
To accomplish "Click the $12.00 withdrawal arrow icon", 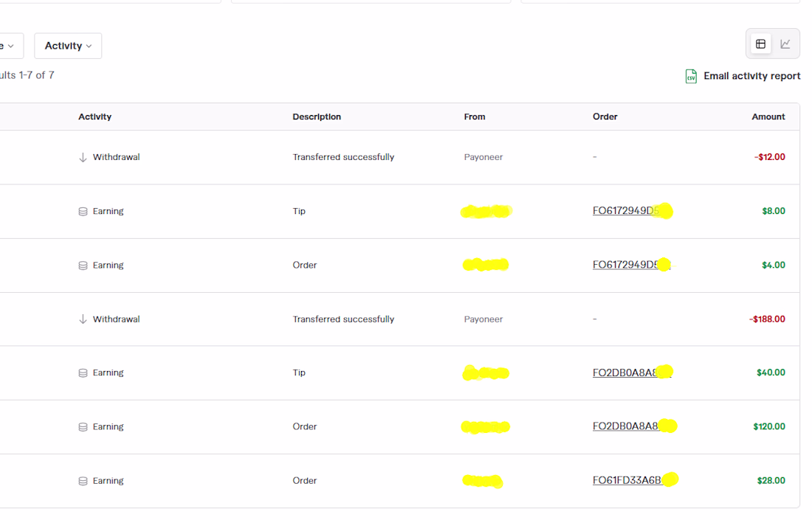I will 83,157.
